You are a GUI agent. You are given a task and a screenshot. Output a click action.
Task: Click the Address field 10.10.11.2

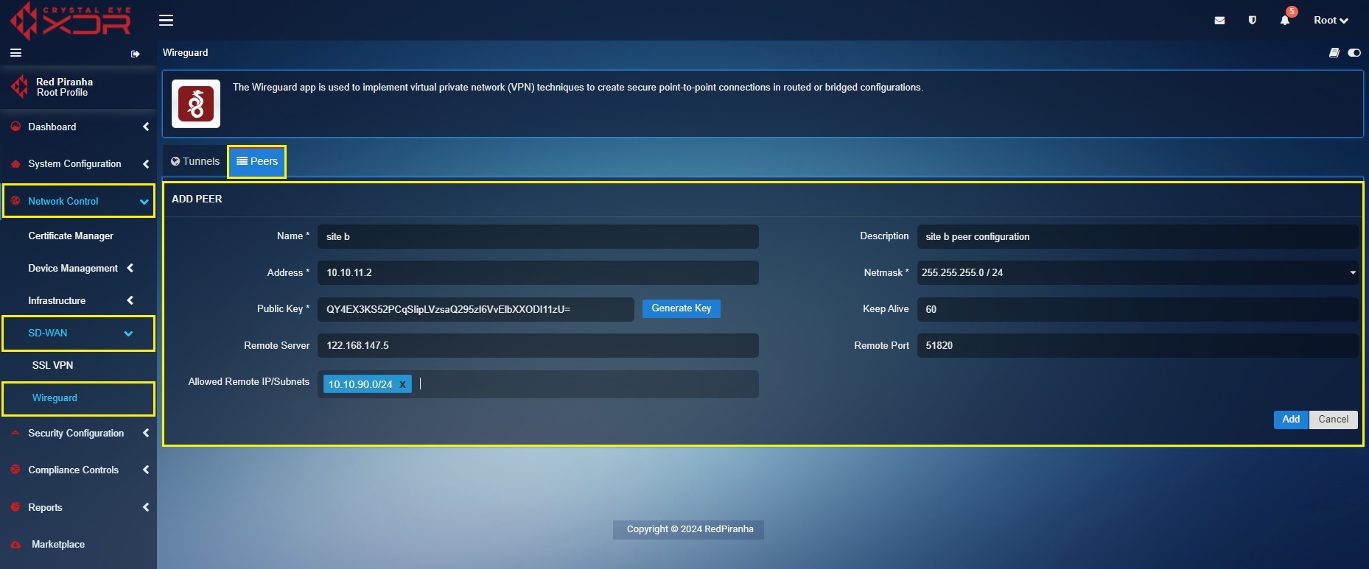click(x=538, y=272)
